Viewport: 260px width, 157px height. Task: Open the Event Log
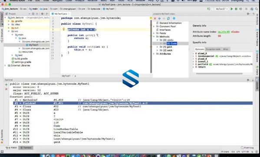click(247, 147)
